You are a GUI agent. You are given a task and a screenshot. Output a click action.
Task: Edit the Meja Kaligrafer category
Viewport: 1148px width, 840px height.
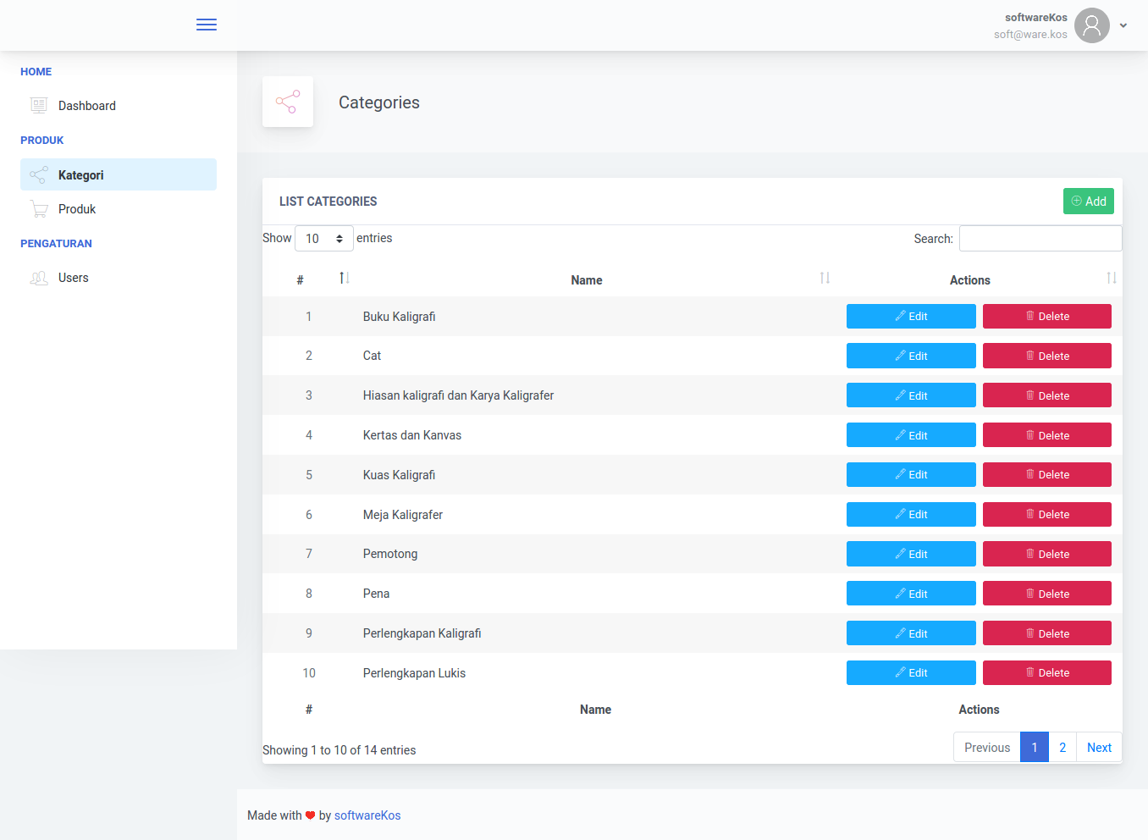pos(911,515)
